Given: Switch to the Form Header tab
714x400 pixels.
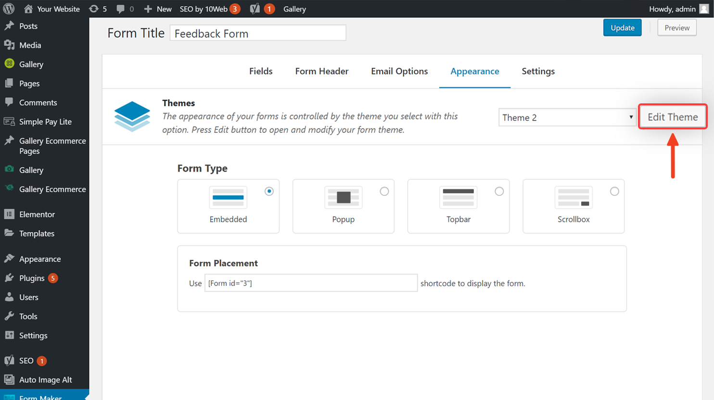Looking at the screenshot, I should coord(322,71).
